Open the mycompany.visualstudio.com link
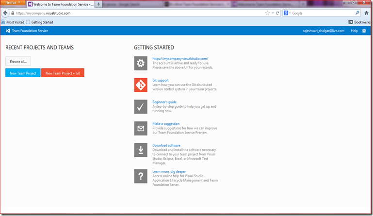Image resolution: width=373 pixels, height=216 pixels. (180, 59)
